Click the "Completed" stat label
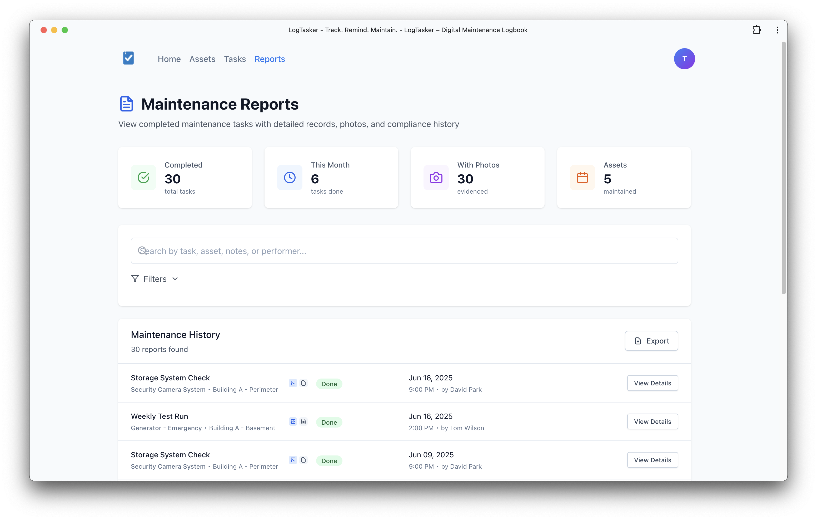817x520 pixels. (183, 165)
